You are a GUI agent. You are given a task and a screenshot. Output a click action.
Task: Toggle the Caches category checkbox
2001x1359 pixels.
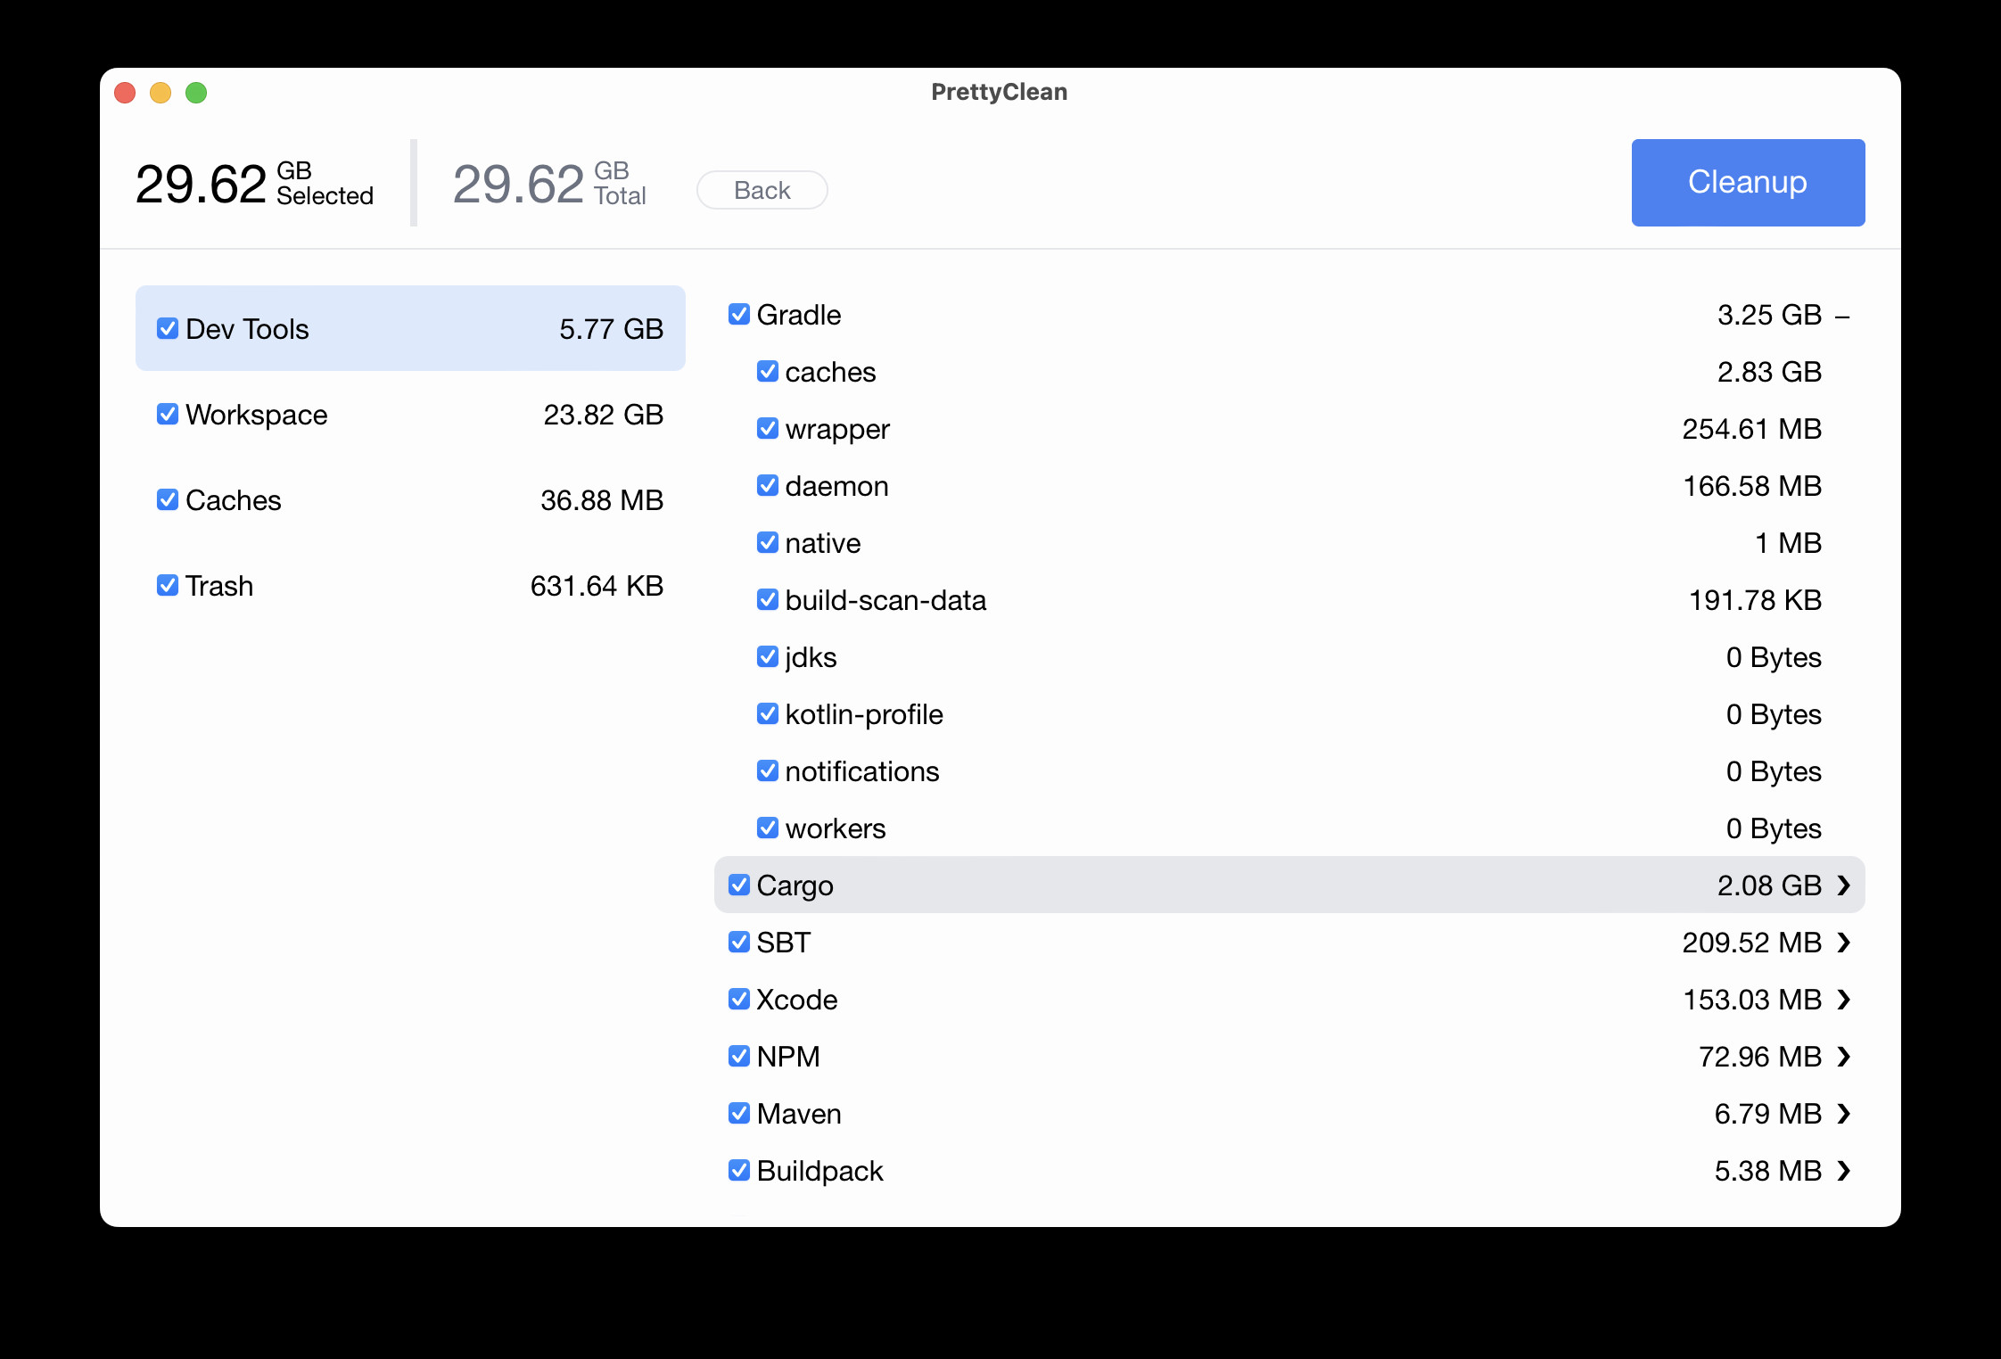(168, 499)
